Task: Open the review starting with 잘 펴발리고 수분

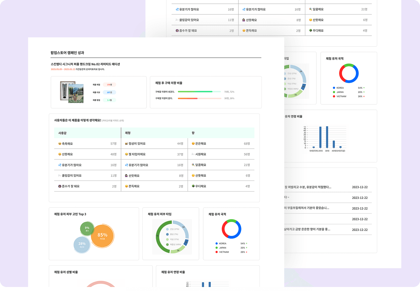Action: coord(308,187)
